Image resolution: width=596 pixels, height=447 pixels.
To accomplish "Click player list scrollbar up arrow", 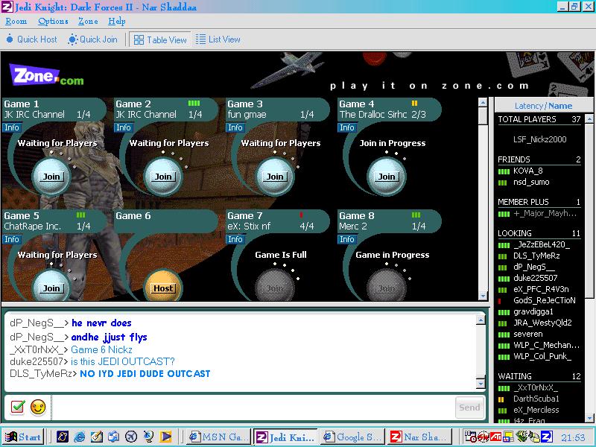I will tap(589, 119).
